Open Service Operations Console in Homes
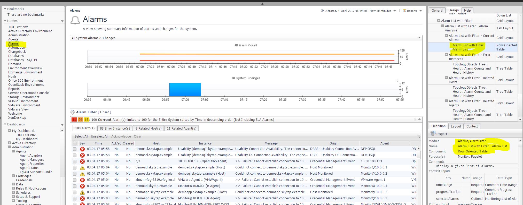 tap(28, 93)
